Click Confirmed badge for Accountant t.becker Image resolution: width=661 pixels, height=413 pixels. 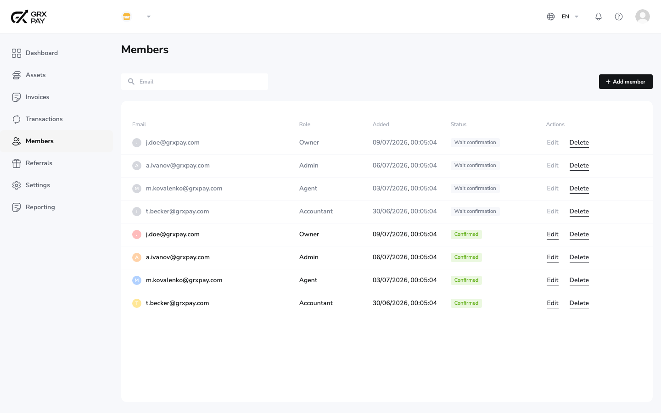(466, 303)
